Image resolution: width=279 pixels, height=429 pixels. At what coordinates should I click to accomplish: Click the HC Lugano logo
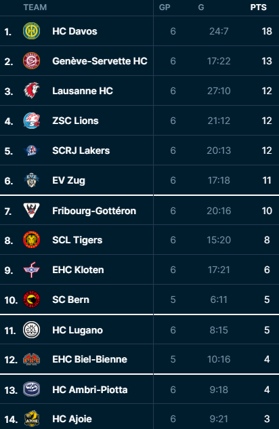[31, 329]
